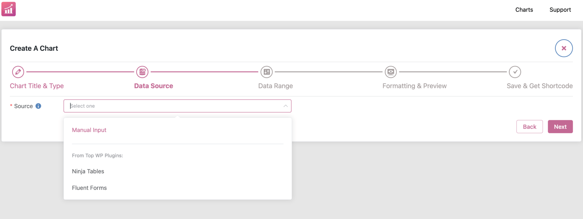Screen dimensions: 583x219
Task: Click the info icon beside Source
Action: coord(39,106)
